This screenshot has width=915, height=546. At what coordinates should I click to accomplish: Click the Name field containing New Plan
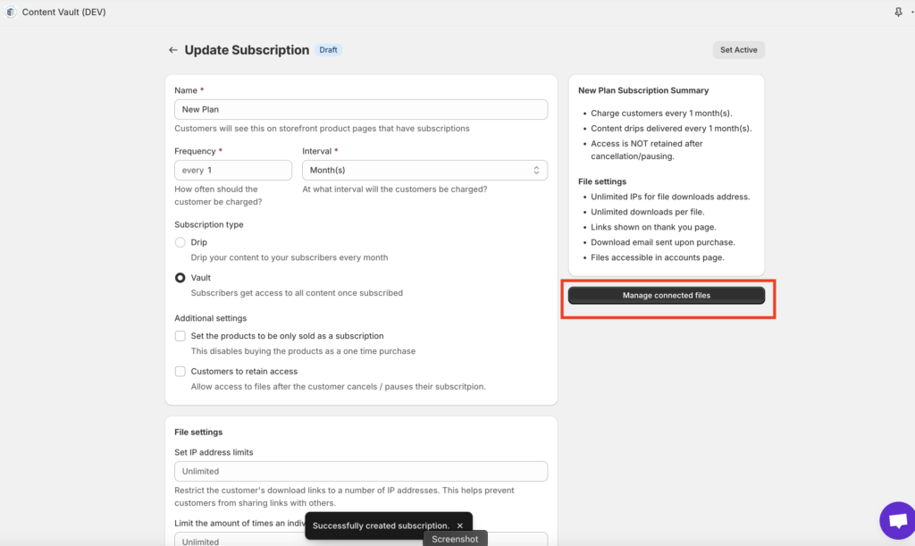tap(361, 110)
